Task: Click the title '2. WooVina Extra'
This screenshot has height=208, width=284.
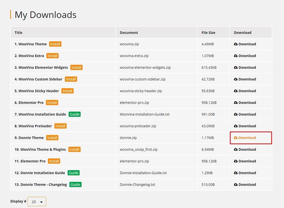Action: pyautogui.click(x=29, y=56)
